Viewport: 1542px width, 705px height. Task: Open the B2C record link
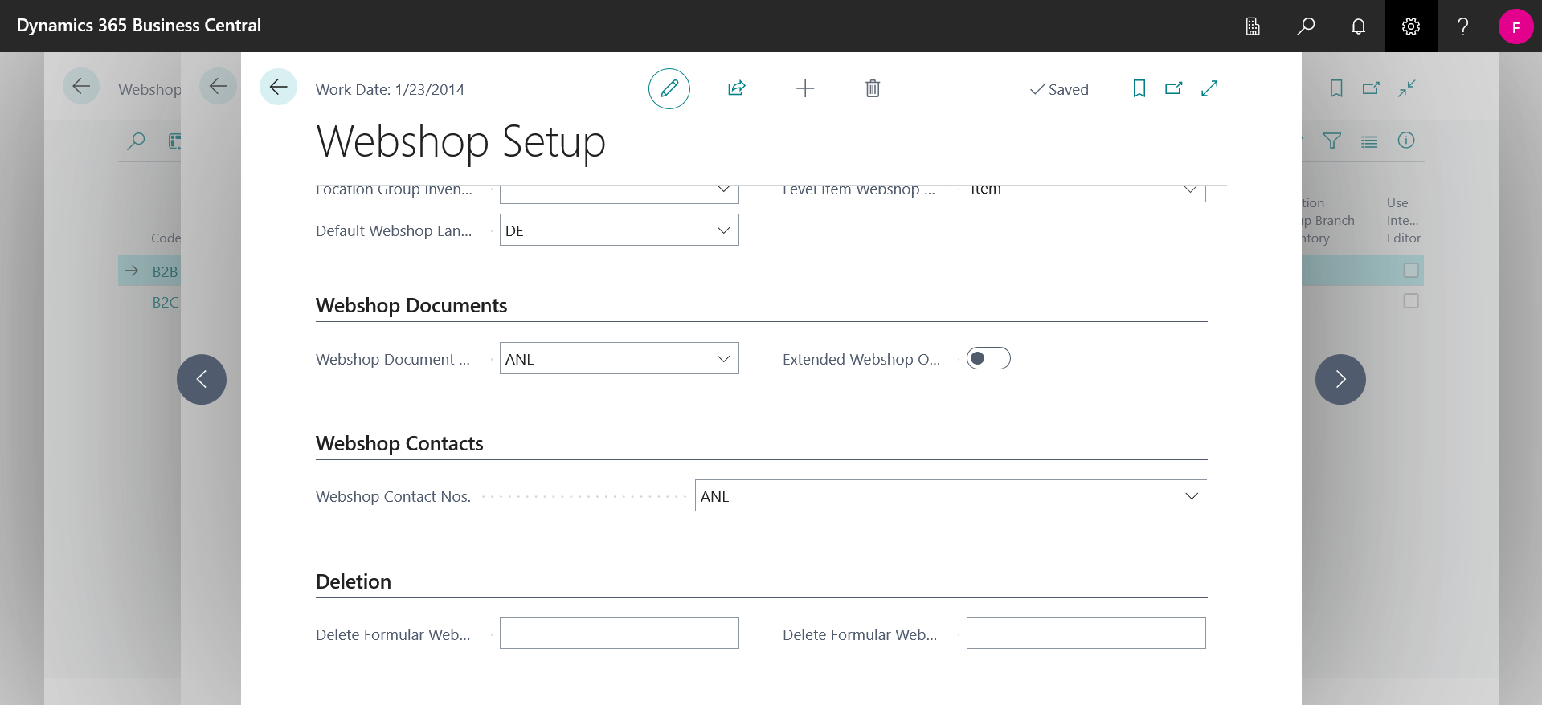click(x=166, y=302)
